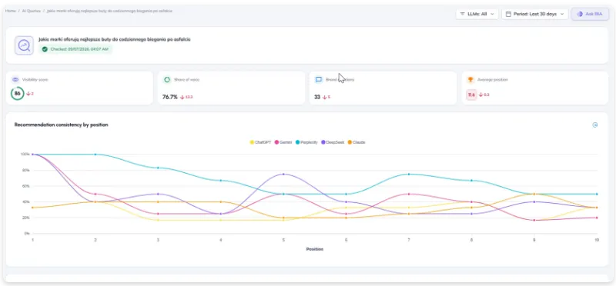This screenshot has height=286, width=616.
Task: Click the query analysis magnifier icon
Action: pos(24,45)
